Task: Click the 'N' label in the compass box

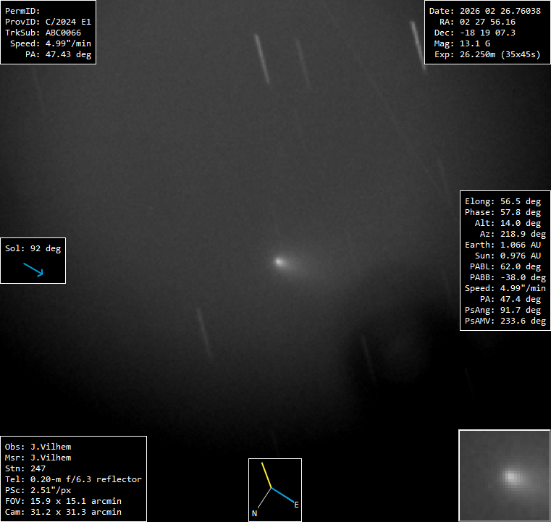Action: [254, 513]
